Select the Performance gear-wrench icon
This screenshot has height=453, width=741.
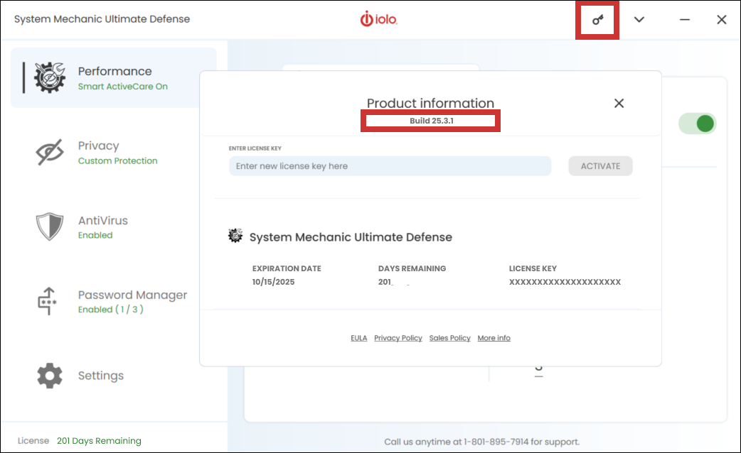click(x=50, y=77)
